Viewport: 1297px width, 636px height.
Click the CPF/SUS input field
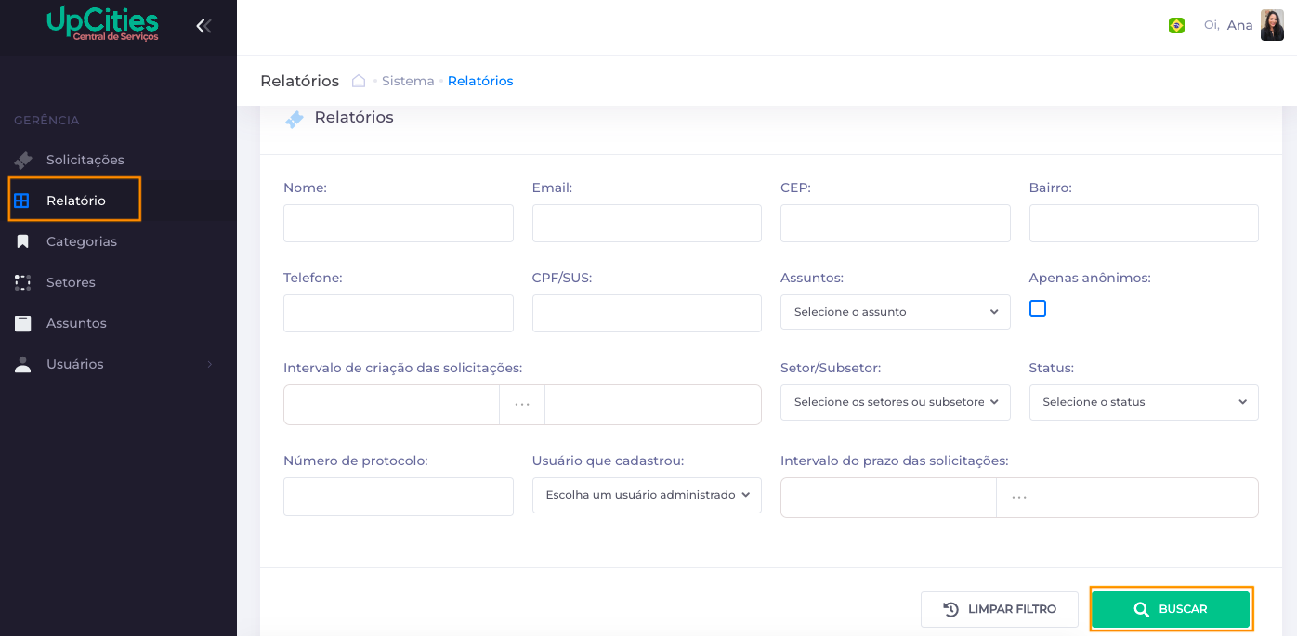pyautogui.click(x=647, y=313)
